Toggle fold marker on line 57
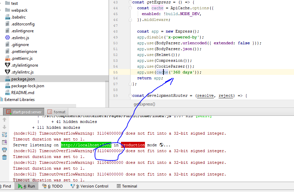The height and width of the screenshot is (192, 294). [130, 84]
